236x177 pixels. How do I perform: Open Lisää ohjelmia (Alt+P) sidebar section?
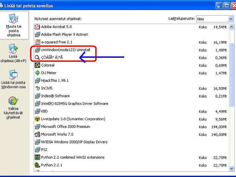tap(13, 53)
